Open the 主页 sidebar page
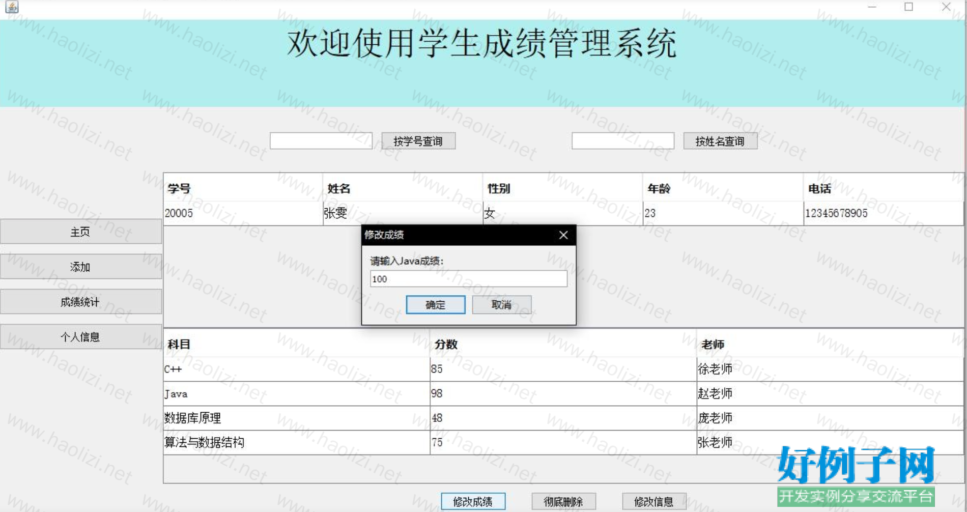Viewport: 967px width, 512px height. point(80,232)
